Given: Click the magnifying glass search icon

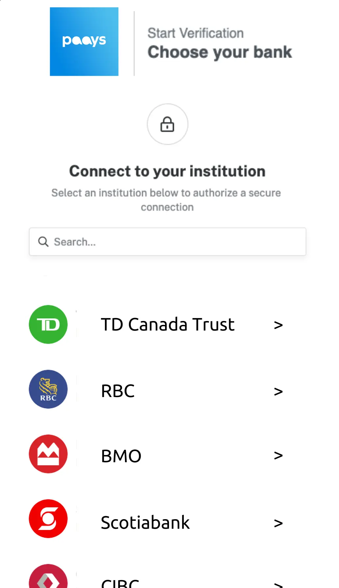Looking at the screenshot, I should click(43, 241).
